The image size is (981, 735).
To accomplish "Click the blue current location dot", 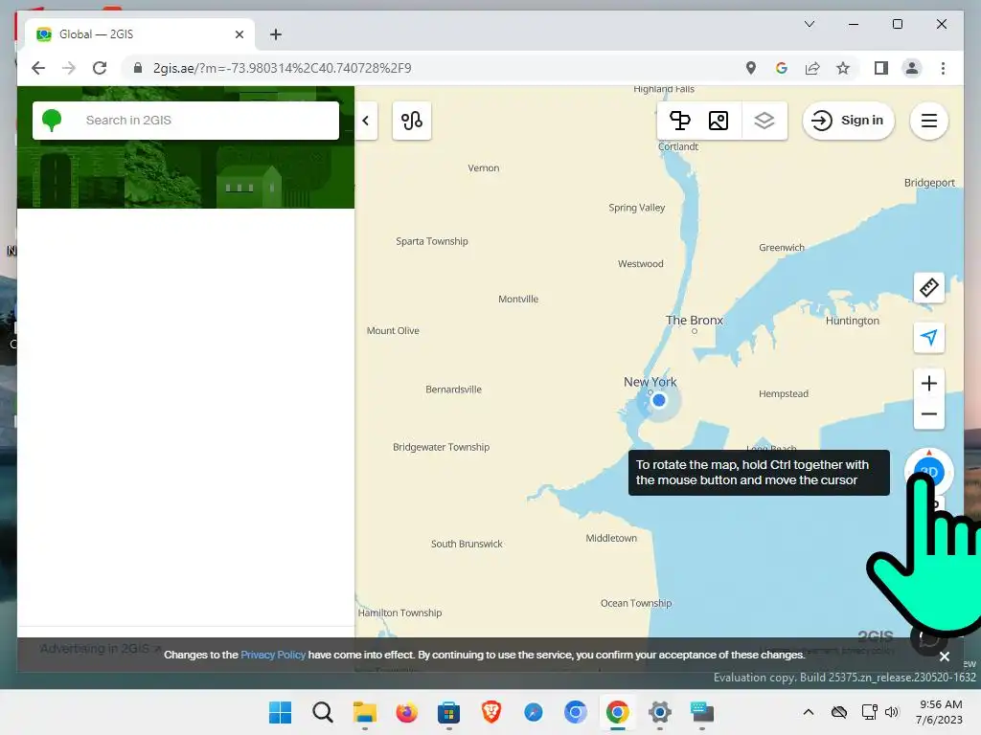I will (x=658, y=400).
